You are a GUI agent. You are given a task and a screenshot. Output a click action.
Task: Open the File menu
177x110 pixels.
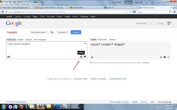(2, 4)
